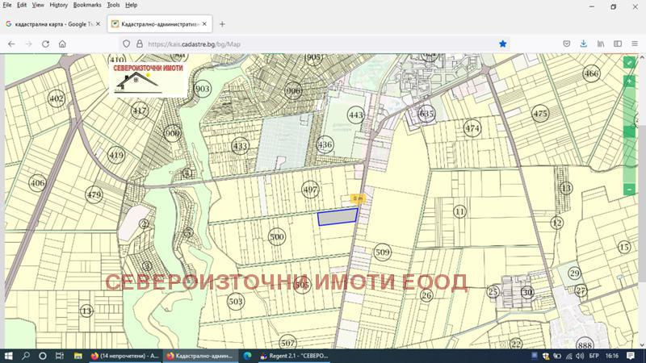Image resolution: width=646 pixels, height=363 pixels.
Task: Open Firefox downloads panel
Action: 583,44
